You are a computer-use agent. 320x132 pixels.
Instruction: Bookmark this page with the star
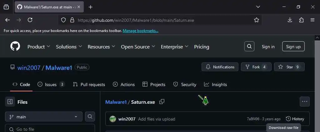(x=257, y=20)
